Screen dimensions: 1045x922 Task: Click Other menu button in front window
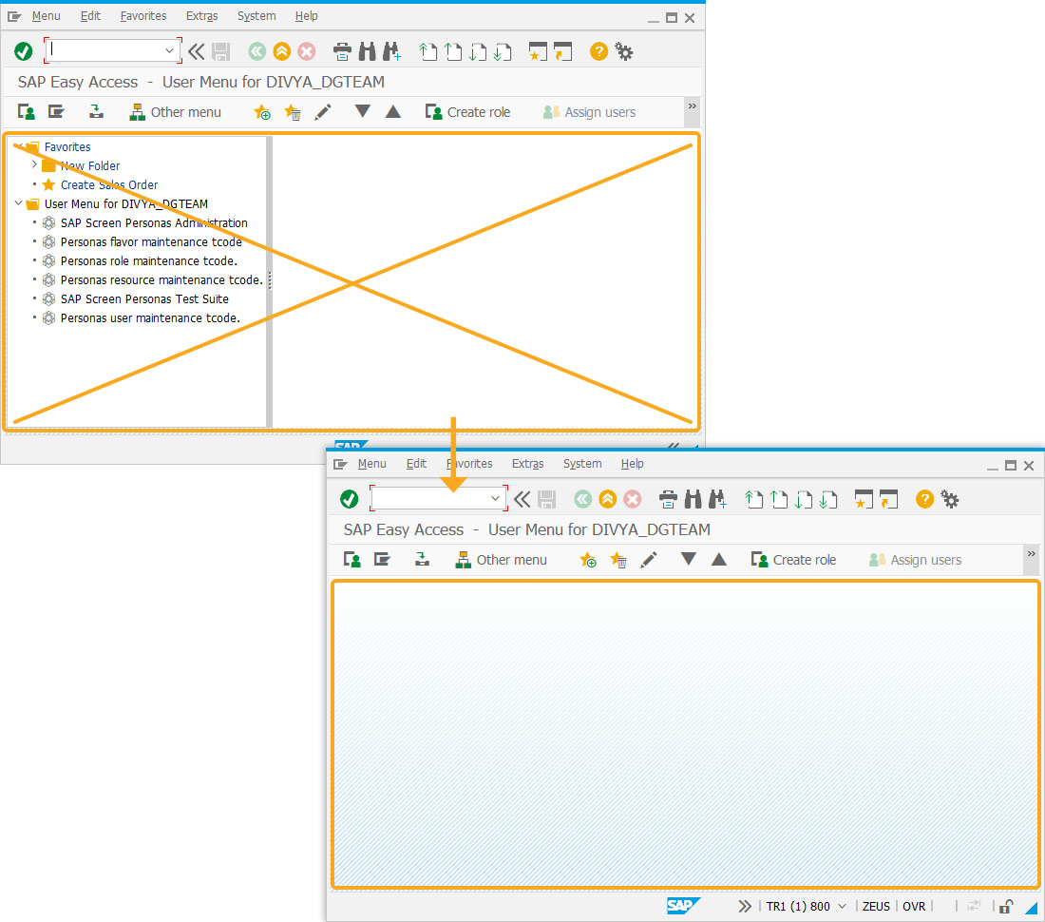coord(502,559)
